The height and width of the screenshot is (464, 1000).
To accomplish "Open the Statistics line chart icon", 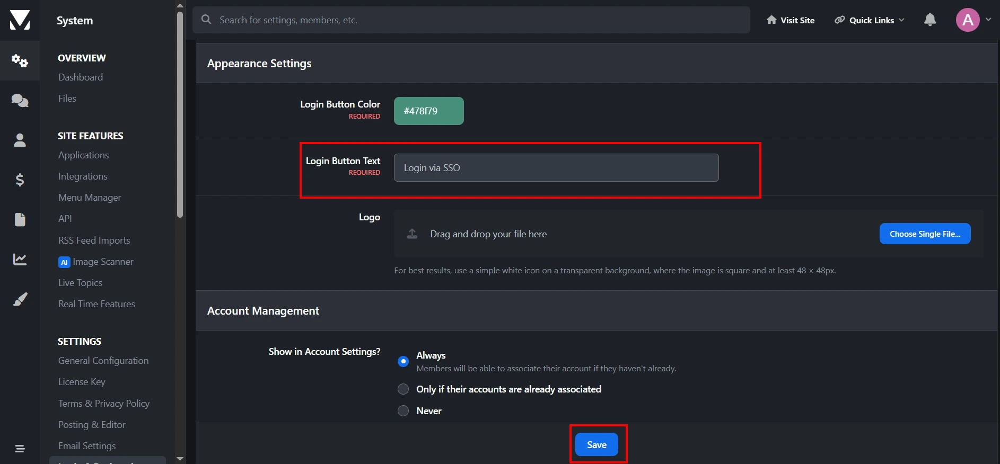I will click(20, 259).
